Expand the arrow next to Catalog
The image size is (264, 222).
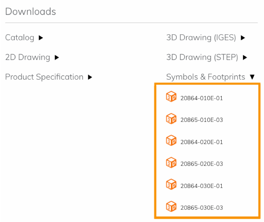click(x=41, y=38)
